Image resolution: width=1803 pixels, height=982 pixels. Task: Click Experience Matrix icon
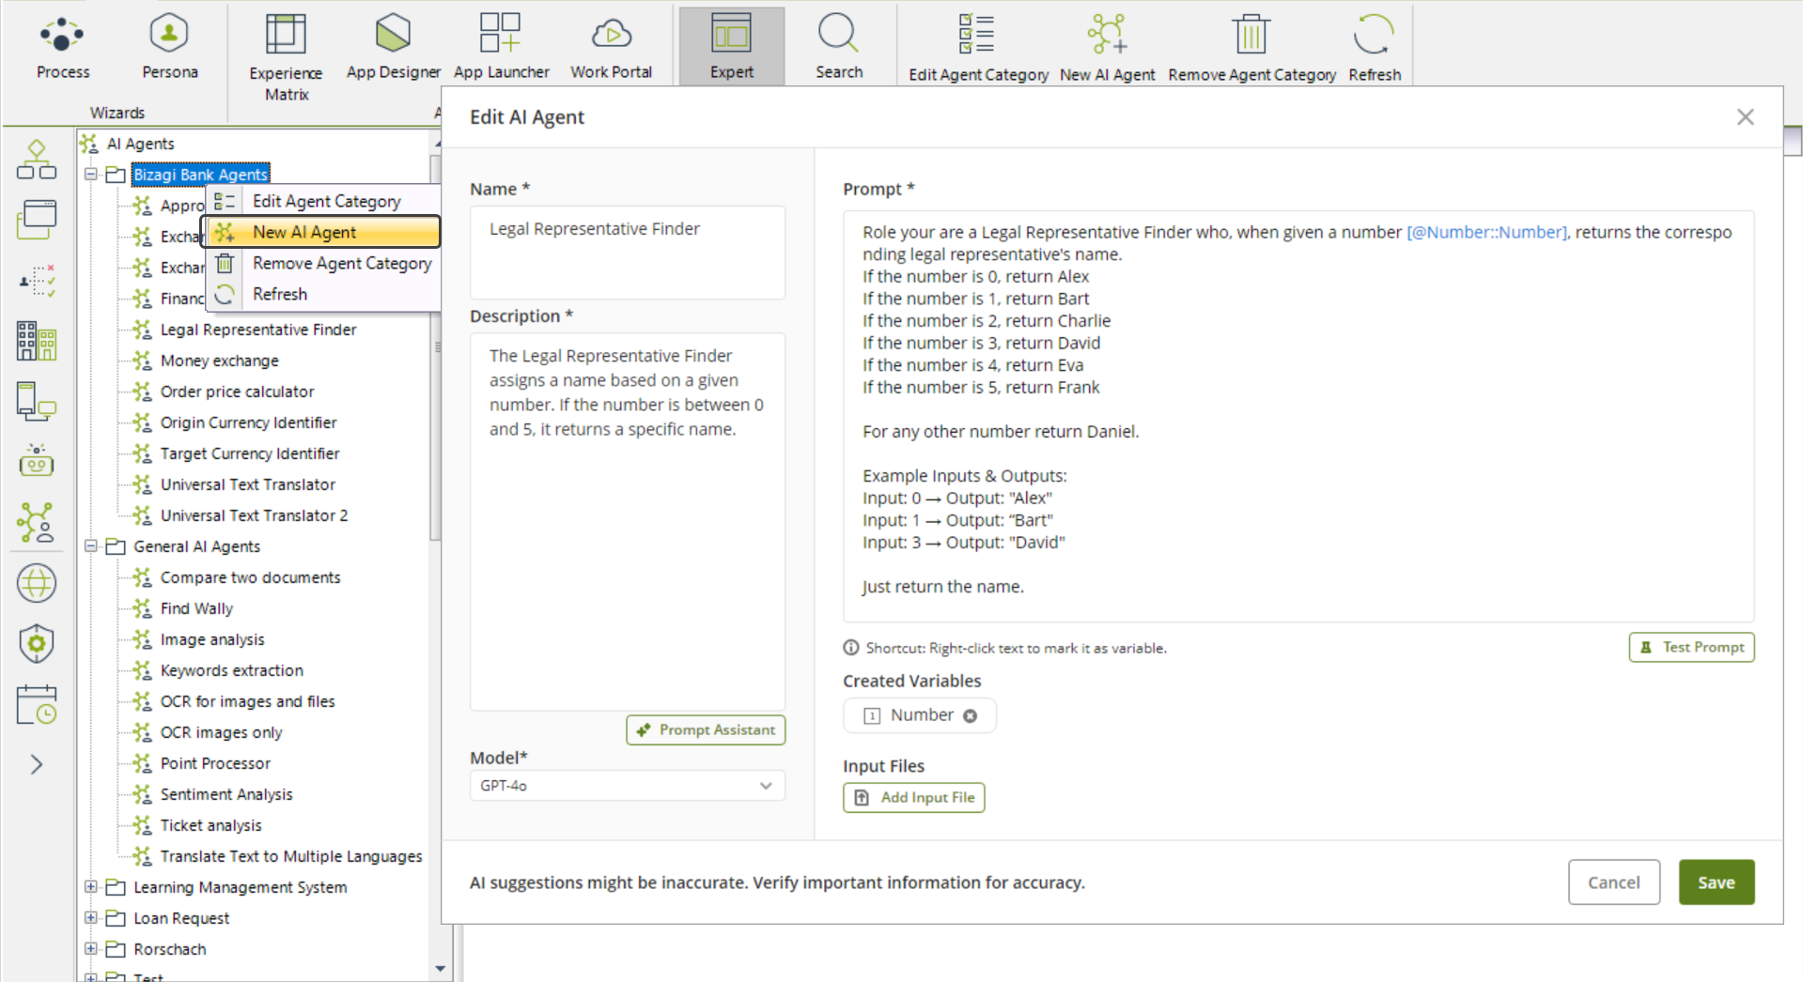[x=286, y=56]
